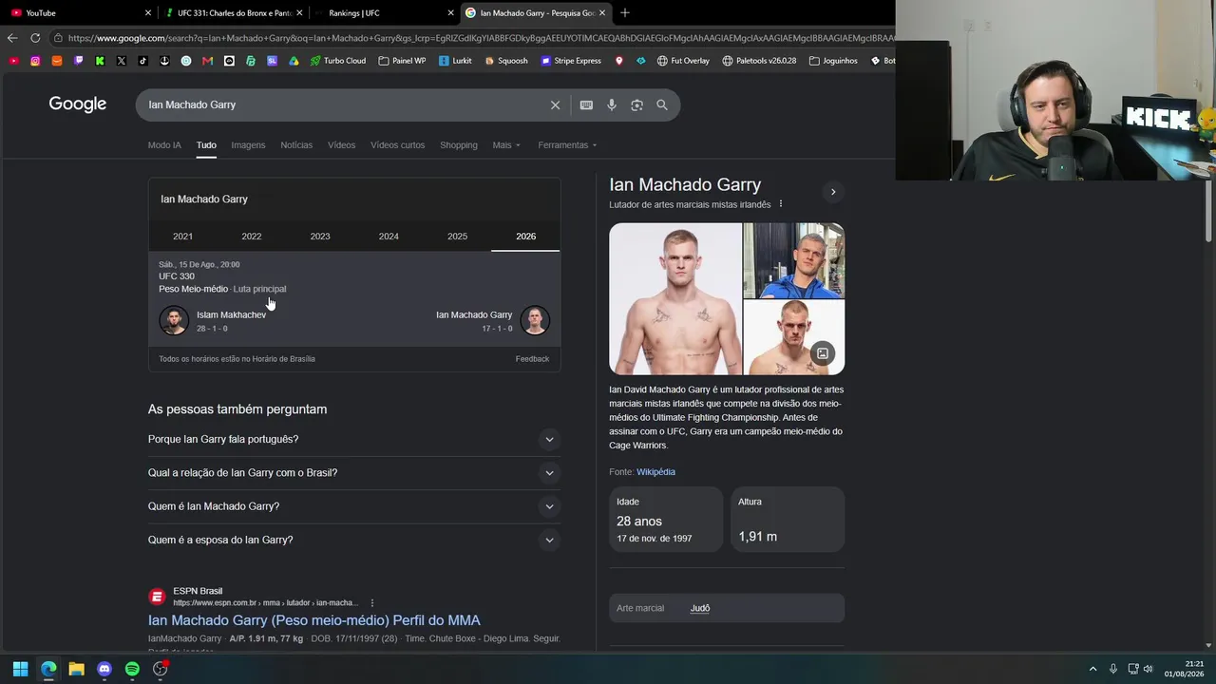This screenshot has height=684, width=1216.
Task: Open the YouTube bookmark icon
Action: tap(13, 61)
